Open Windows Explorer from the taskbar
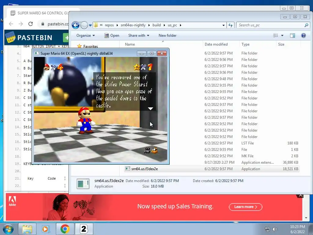This screenshot has height=235, width=313. pyautogui.click(x=27, y=229)
